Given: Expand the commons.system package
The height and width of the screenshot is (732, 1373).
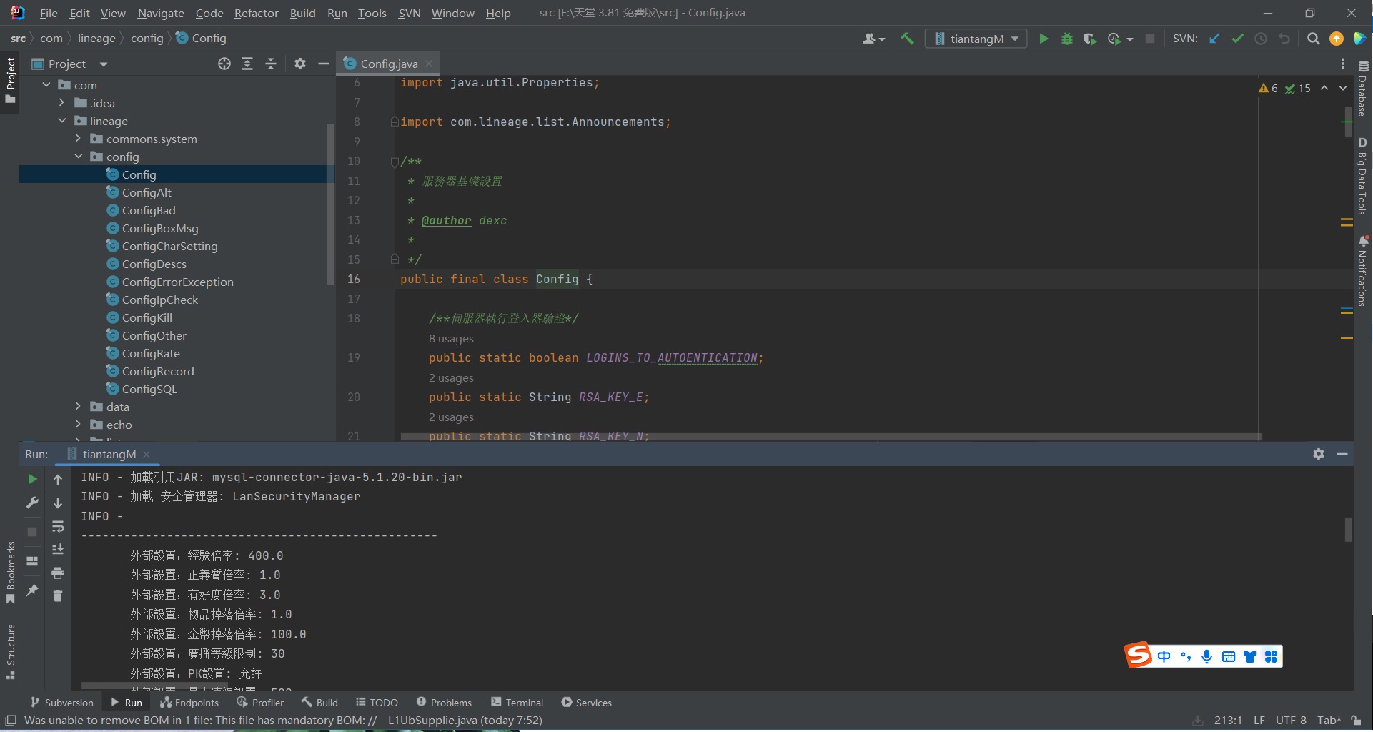Looking at the screenshot, I should point(79,139).
